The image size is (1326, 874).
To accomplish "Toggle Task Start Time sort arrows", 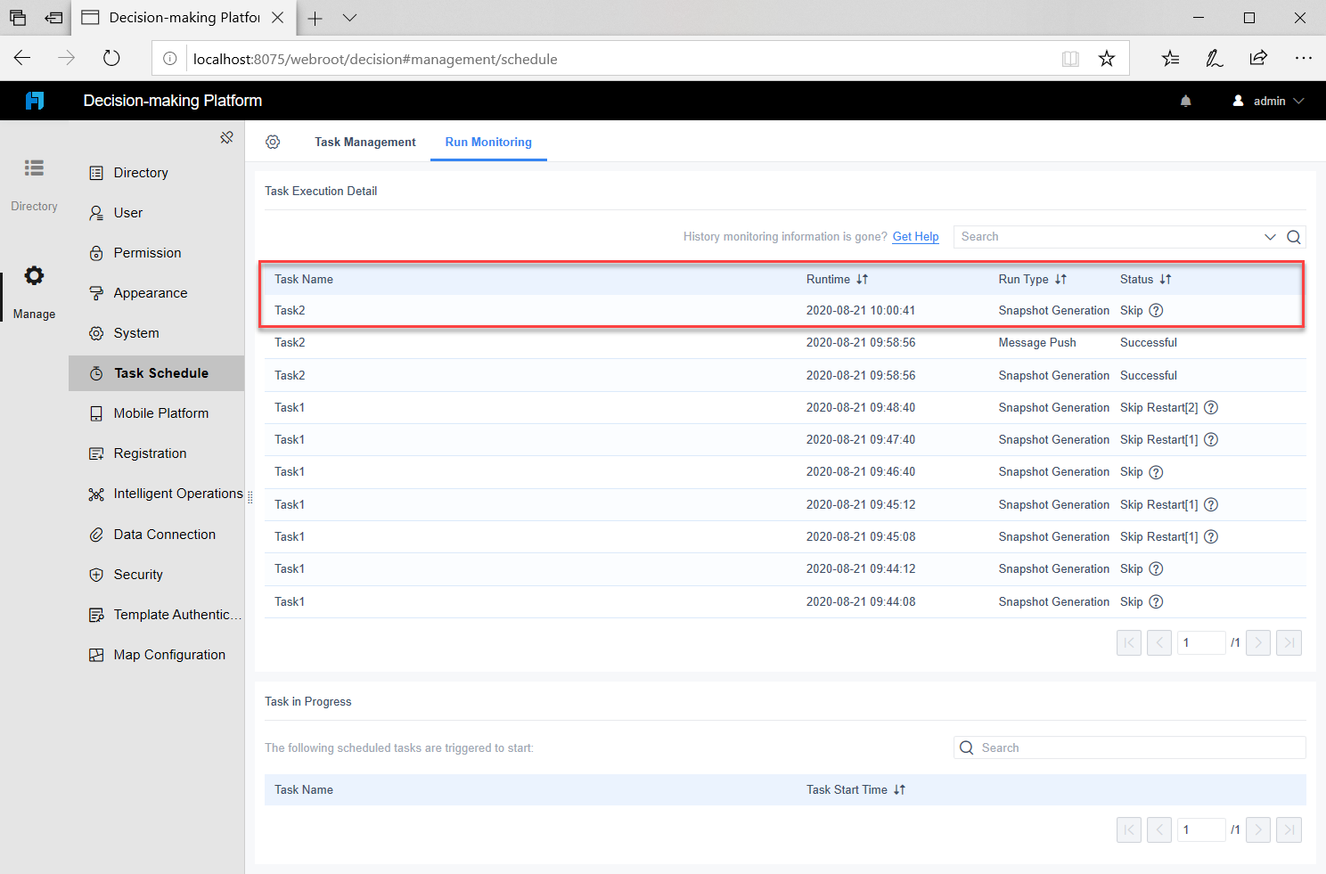I will coord(899,789).
